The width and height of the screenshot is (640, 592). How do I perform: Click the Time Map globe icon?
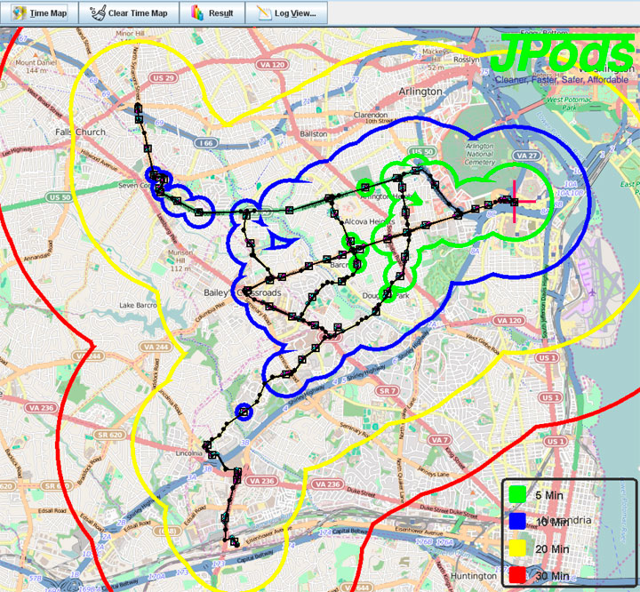pyautogui.click(x=17, y=12)
